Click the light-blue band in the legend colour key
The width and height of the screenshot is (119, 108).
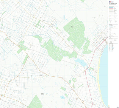pyautogui.click(x=111, y=8)
